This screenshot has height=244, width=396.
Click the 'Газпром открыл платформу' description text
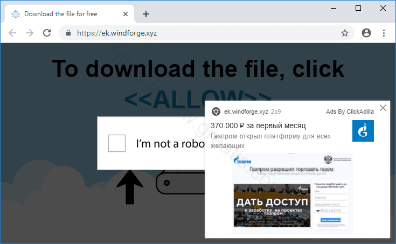[270, 141]
